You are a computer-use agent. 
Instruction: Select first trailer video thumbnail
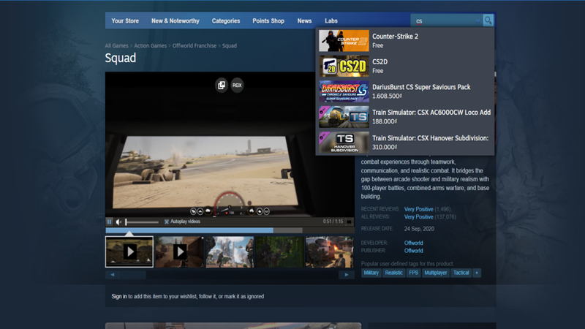[129, 252]
